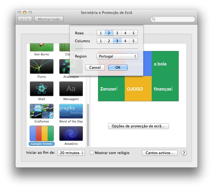
Task: Select the Google Trends screensaver thumbnail
Action: 42,133
